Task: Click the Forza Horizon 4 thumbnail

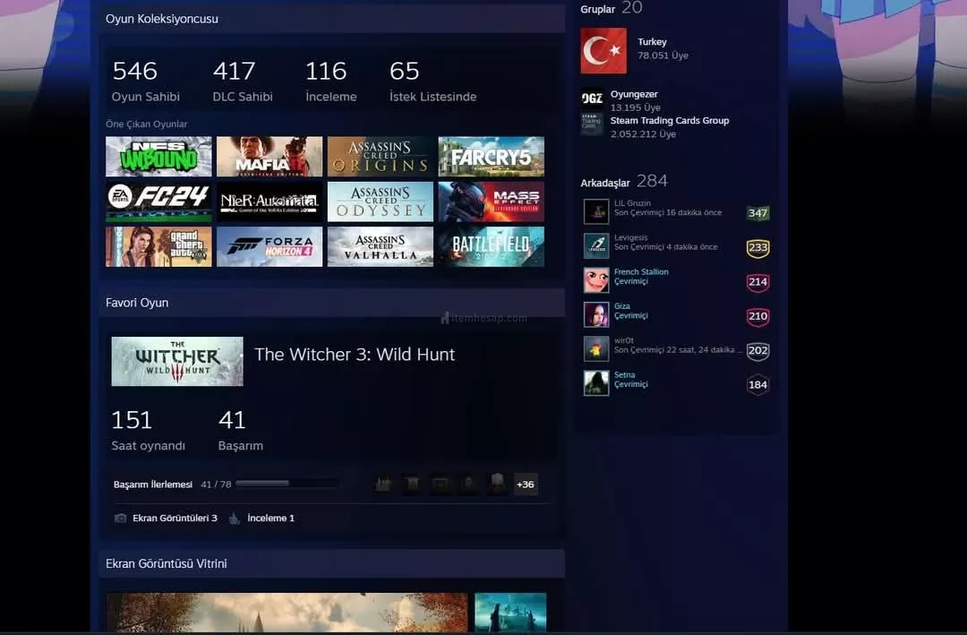Action: pos(270,246)
